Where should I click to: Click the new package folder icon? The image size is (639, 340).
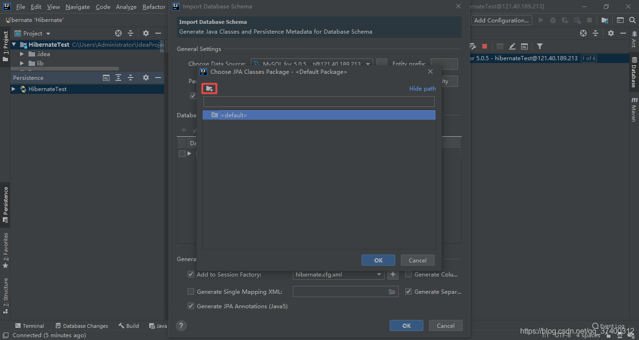click(x=209, y=88)
